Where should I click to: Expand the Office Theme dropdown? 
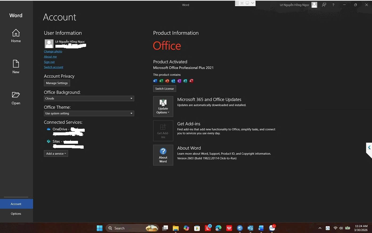tap(89, 113)
